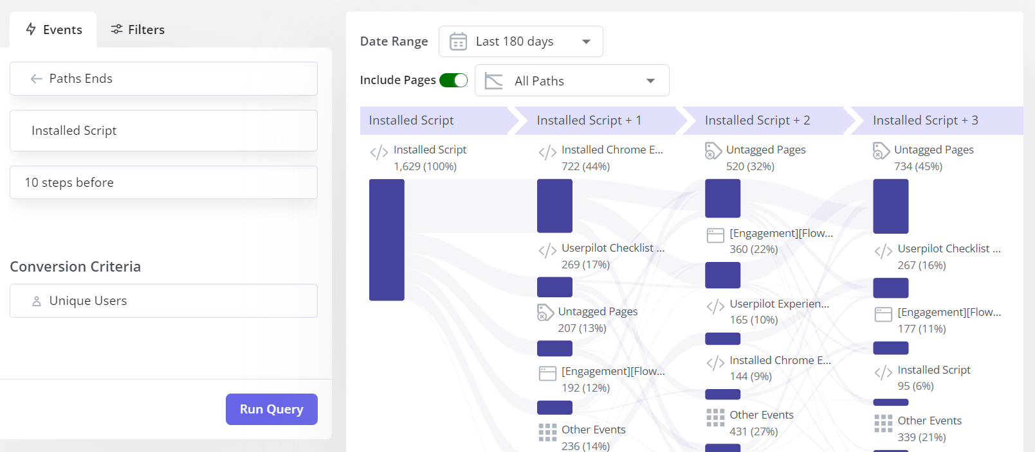Click the calendar icon in Date Range

tap(458, 42)
